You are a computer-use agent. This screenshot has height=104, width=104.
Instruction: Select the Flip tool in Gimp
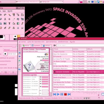click(x=5, y=23)
